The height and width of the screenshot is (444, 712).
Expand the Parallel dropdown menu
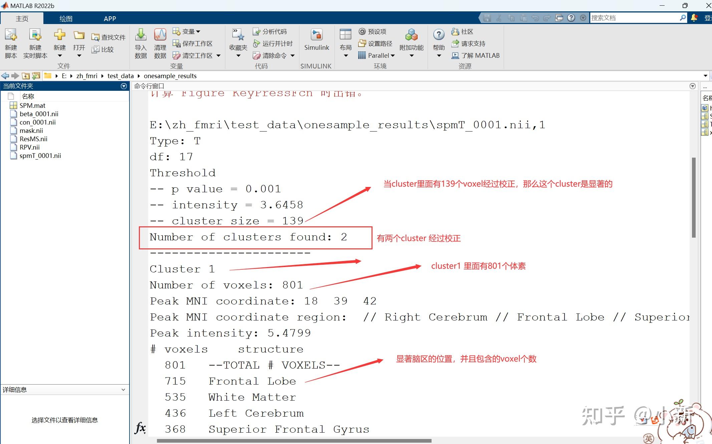[x=393, y=56]
